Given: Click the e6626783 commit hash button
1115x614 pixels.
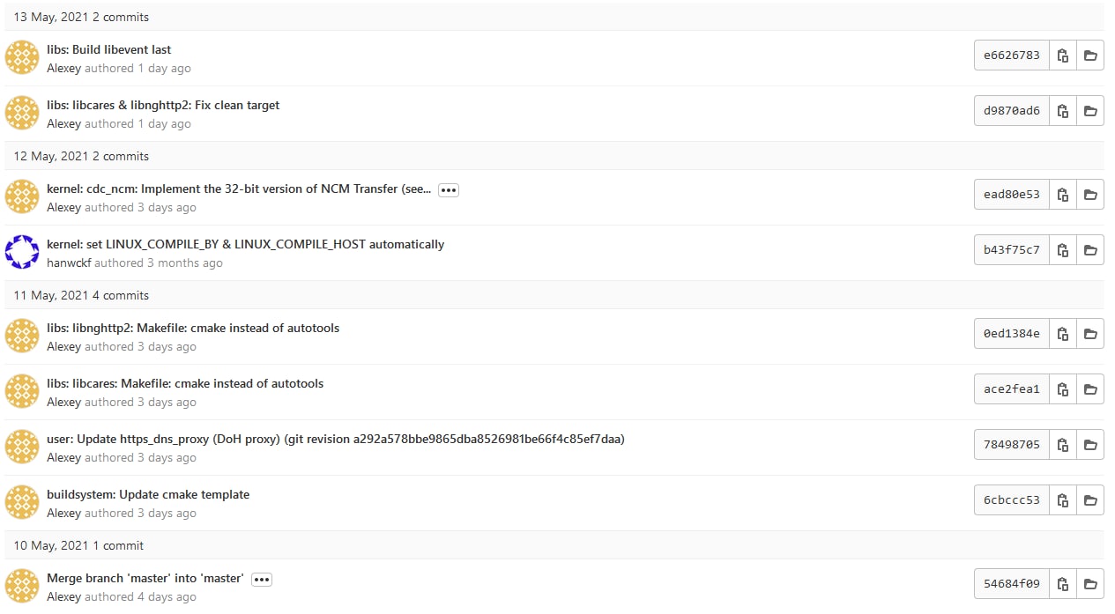Looking at the screenshot, I should [x=1012, y=55].
